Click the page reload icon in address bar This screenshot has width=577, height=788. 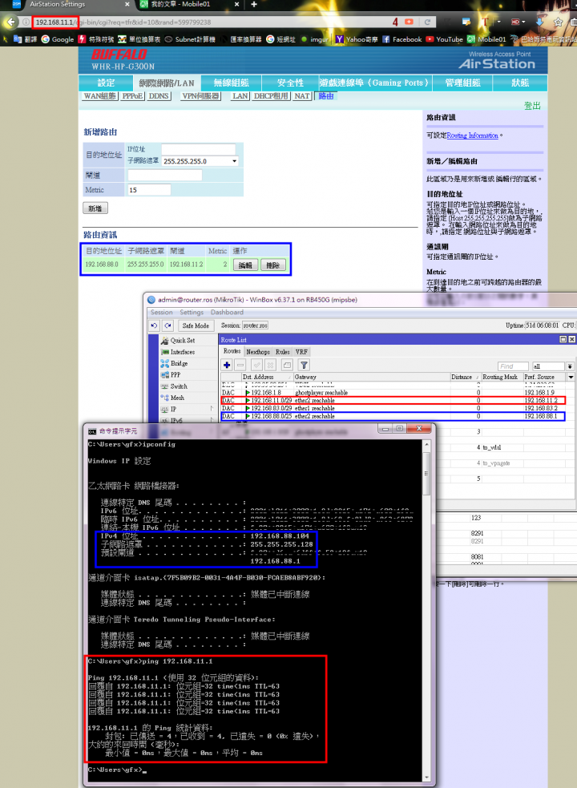[x=427, y=22]
